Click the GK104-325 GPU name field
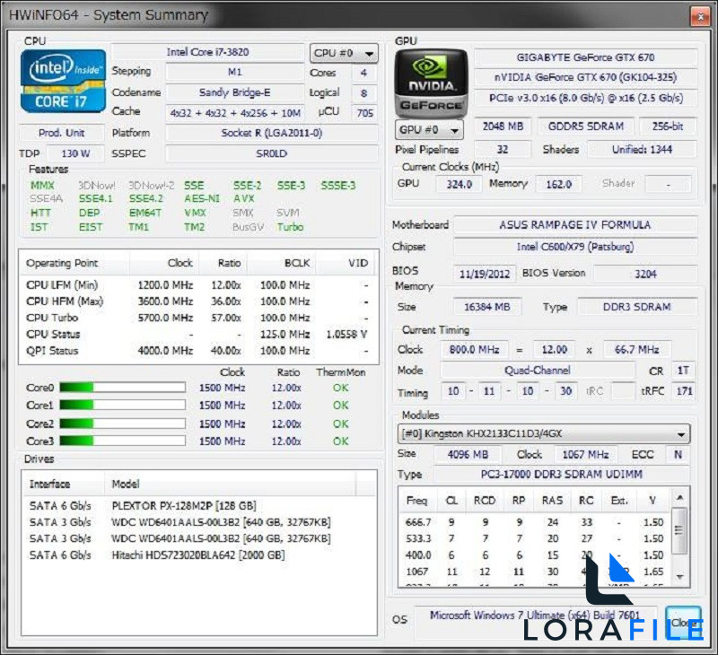This screenshot has height=655, width=718. (x=586, y=77)
